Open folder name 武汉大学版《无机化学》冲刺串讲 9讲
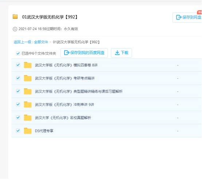Image resolution: width=202 pixels, height=179 pixels. (65, 105)
